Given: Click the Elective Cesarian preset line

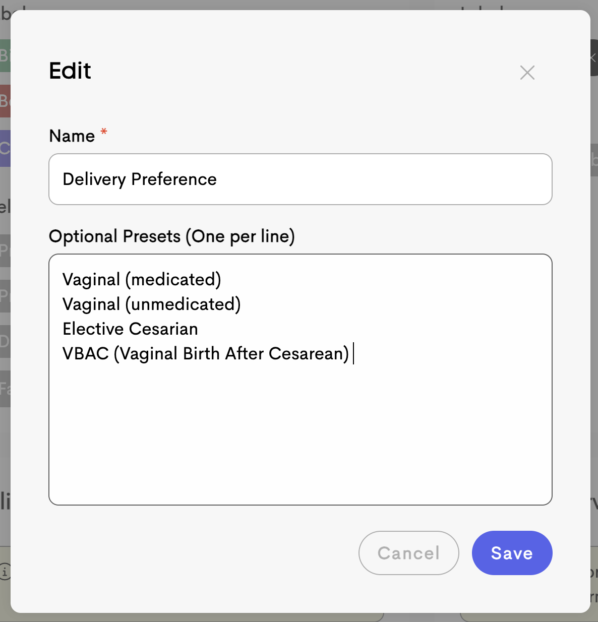Looking at the screenshot, I should pos(130,329).
